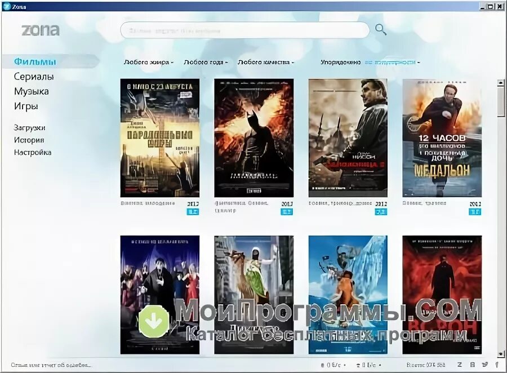Click the scrollbar up arrow

click(x=501, y=83)
